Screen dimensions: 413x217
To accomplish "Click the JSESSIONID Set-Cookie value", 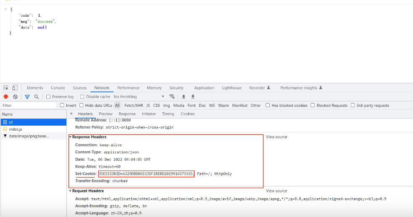I will click(146, 174).
